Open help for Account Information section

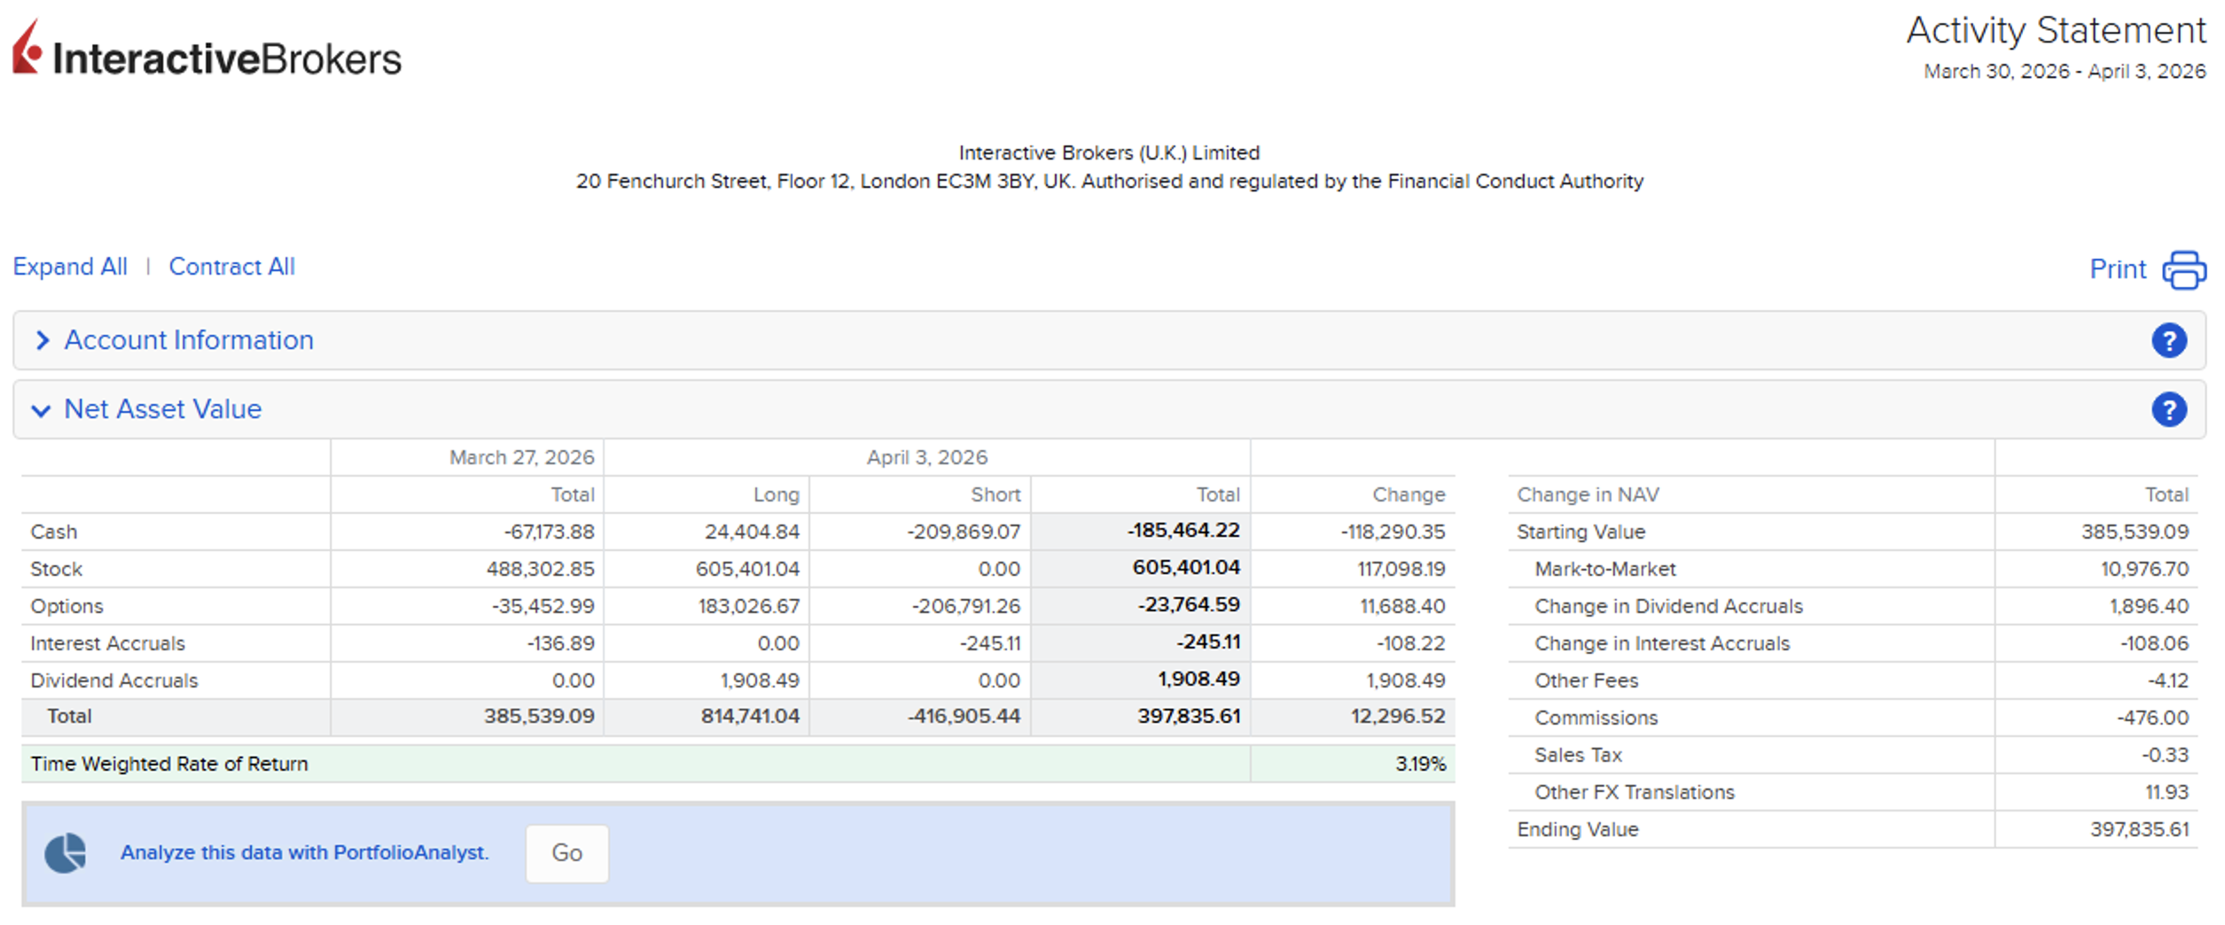(x=2168, y=340)
